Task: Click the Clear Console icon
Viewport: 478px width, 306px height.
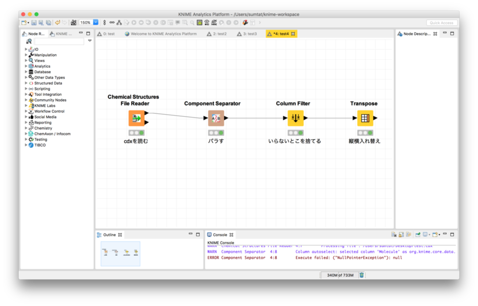Action: click(x=394, y=235)
